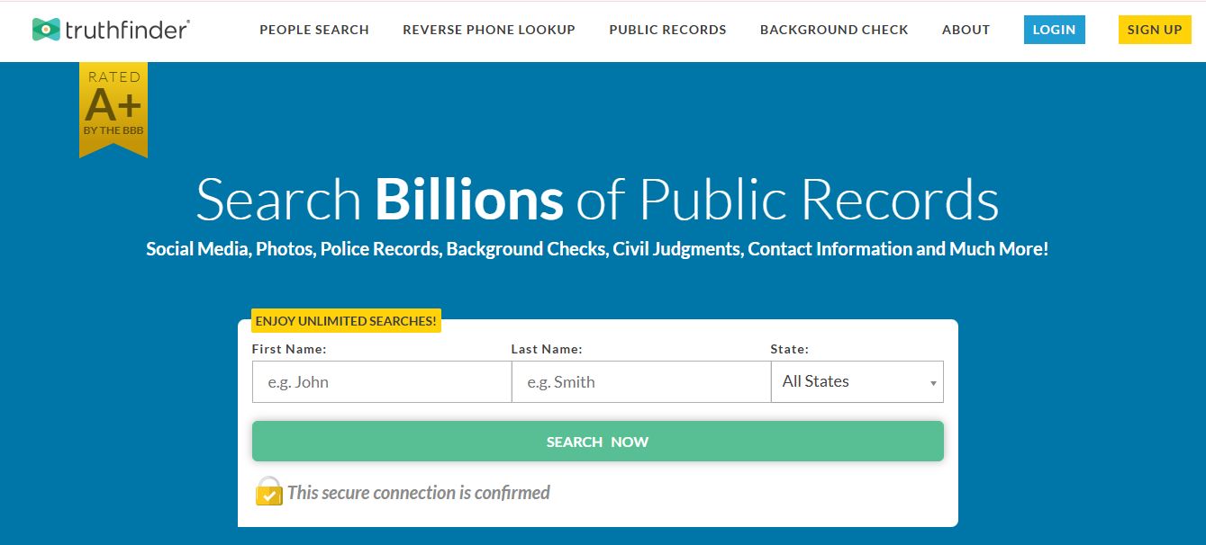Screen dimensions: 1206x545
Task: Click the yellow Sign Up button
Action: [x=1155, y=30]
